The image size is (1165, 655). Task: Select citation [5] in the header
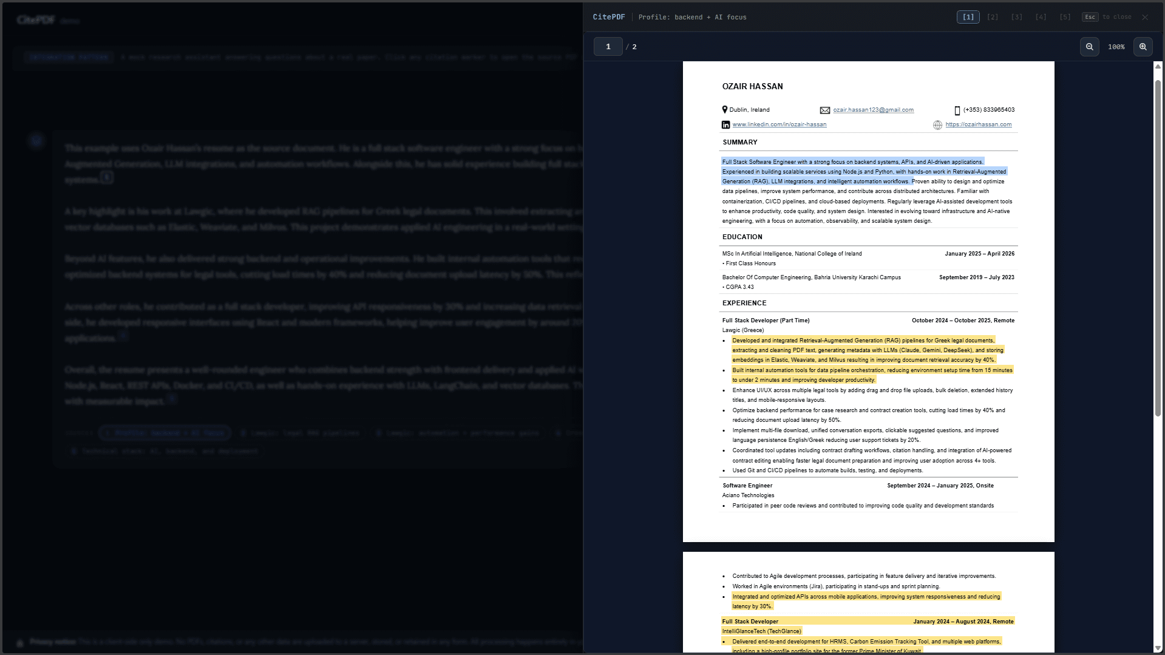[1065, 17]
